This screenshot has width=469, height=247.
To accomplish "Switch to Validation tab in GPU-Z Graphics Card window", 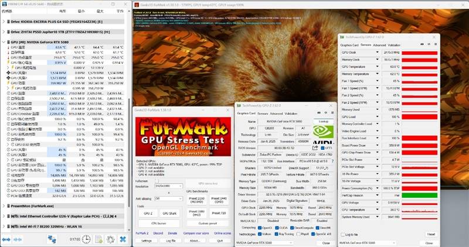I will point(291,114).
